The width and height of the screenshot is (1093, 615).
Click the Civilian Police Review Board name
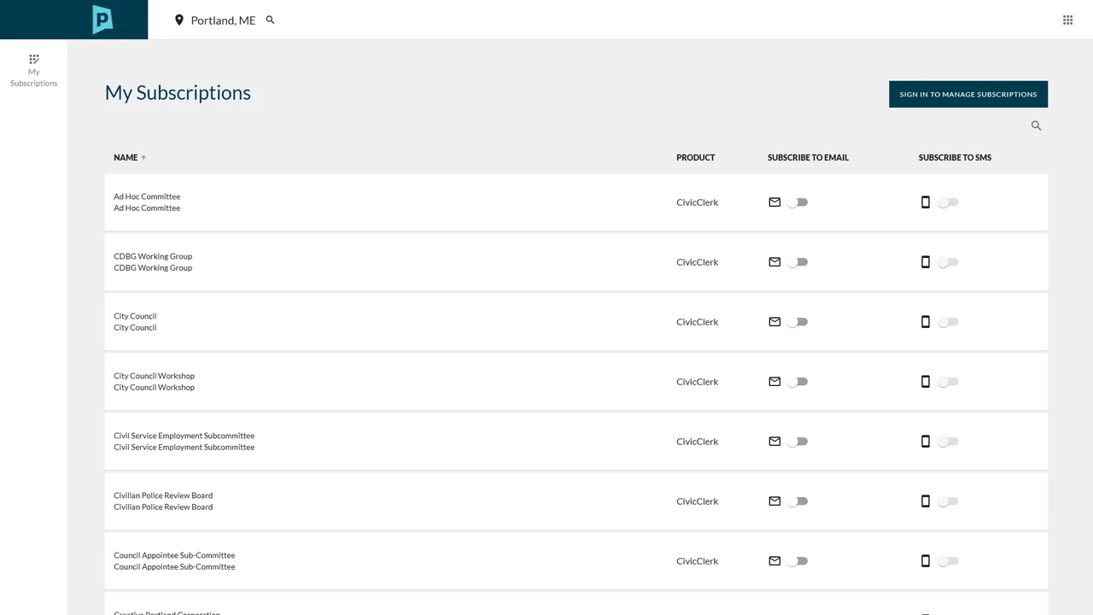pyautogui.click(x=163, y=495)
